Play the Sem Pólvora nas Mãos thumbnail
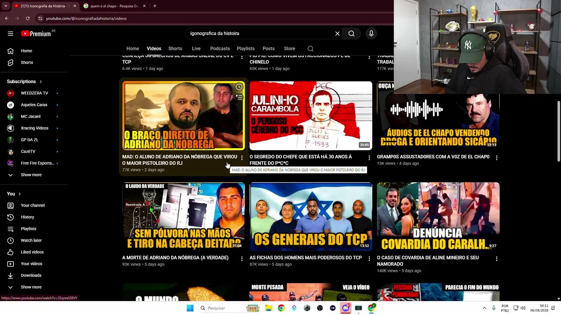The width and height of the screenshot is (561, 315). (184, 217)
